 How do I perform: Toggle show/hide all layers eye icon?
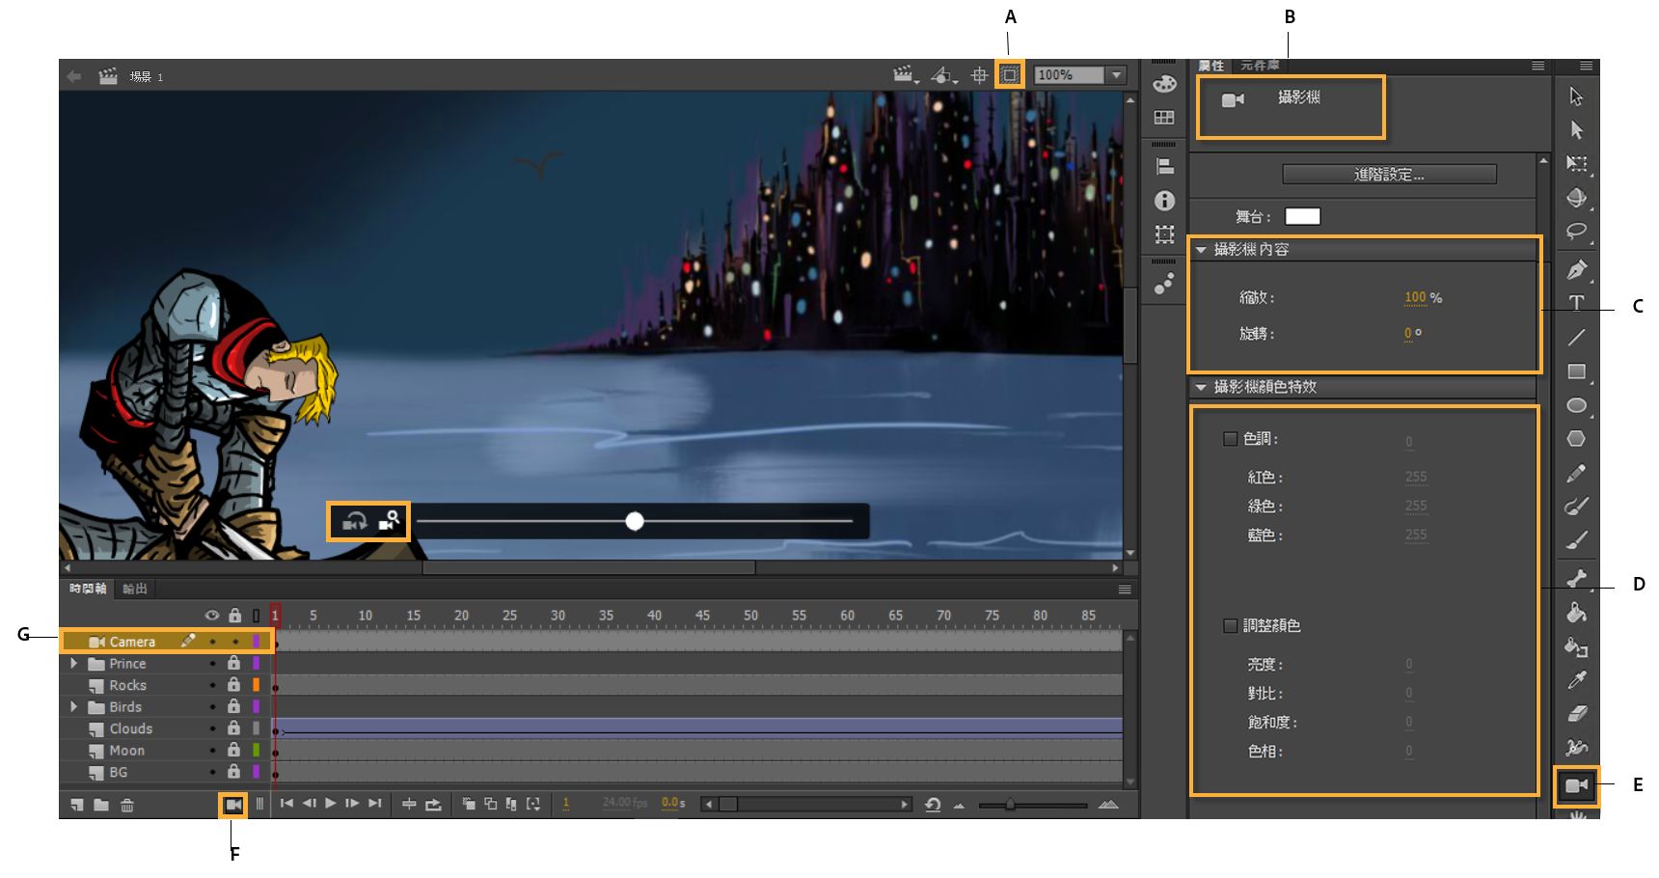(212, 616)
